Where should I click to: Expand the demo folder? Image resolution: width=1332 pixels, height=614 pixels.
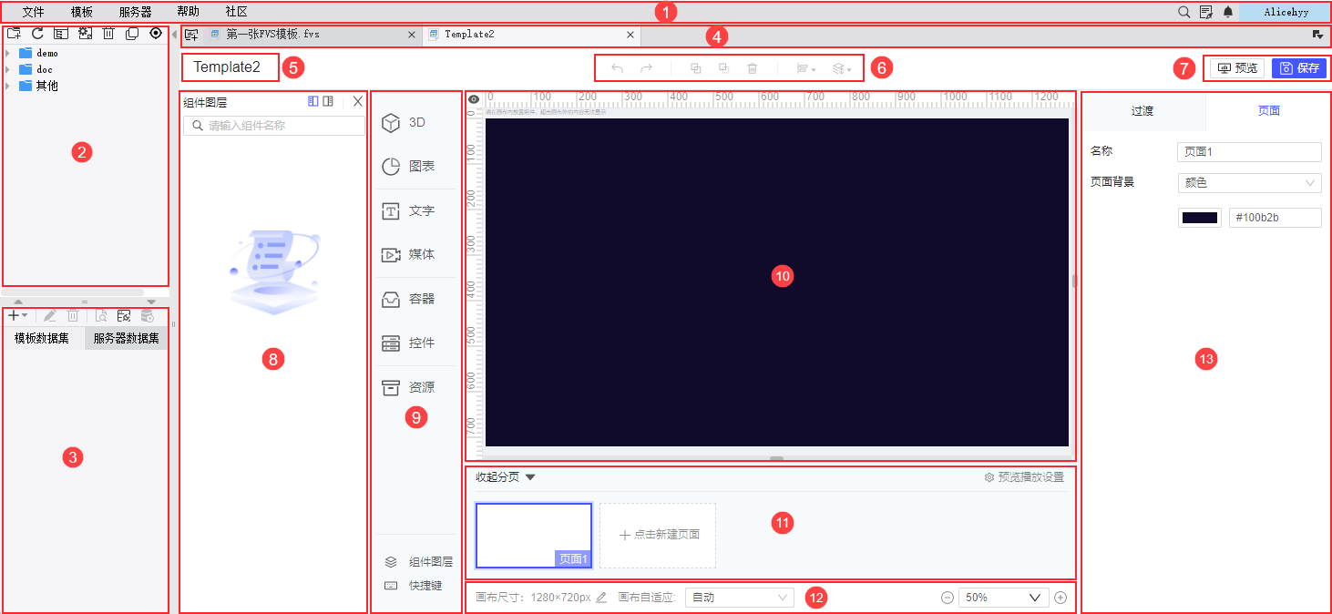coord(8,53)
